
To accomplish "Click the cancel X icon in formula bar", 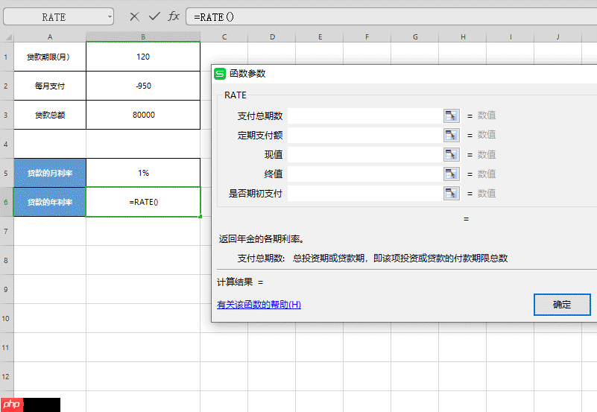I will 134,16.
